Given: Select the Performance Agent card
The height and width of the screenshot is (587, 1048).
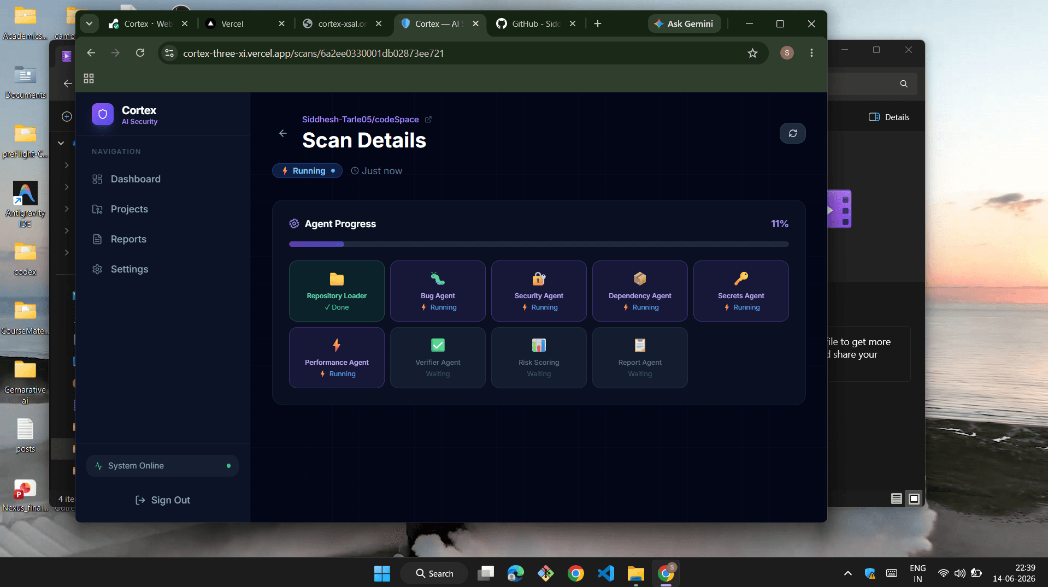Looking at the screenshot, I should [x=337, y=358].
